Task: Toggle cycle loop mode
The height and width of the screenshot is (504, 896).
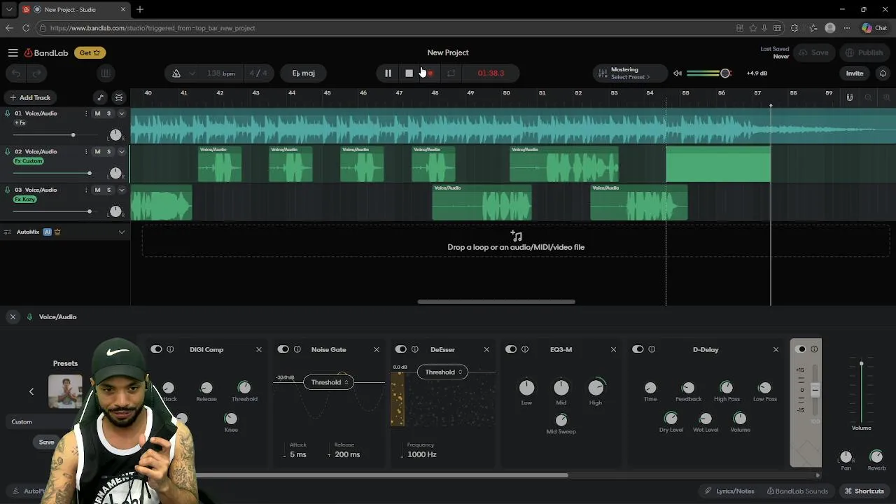Action: (451, 73)
